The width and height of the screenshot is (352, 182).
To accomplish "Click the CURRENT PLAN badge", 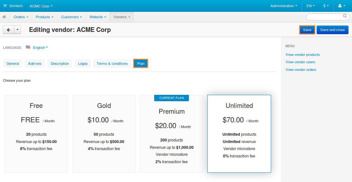I will [171, 98].
